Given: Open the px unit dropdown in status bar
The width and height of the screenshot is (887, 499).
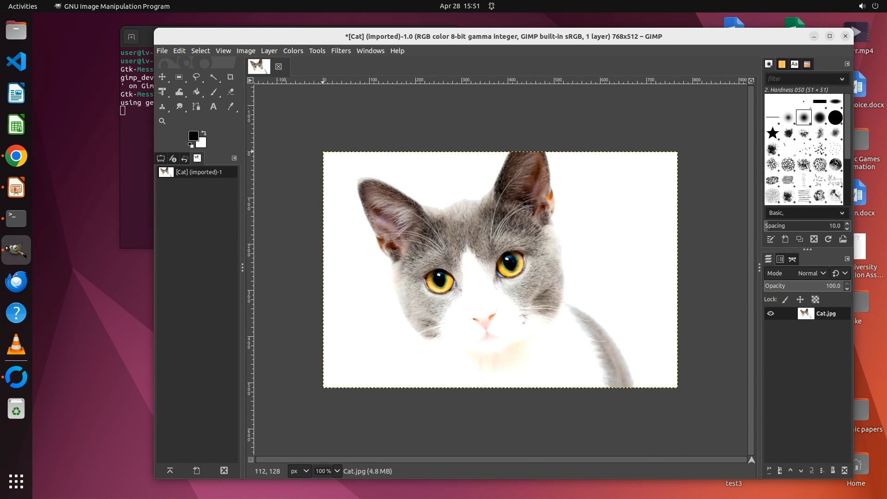Looking at the screenshot, I should click(299, 471).
